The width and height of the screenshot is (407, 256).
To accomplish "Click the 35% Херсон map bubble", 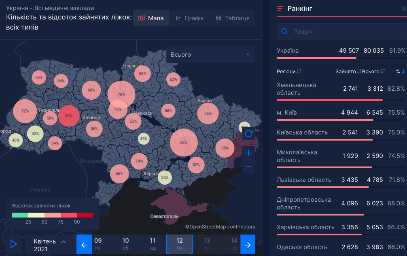I will click(165, 177).
